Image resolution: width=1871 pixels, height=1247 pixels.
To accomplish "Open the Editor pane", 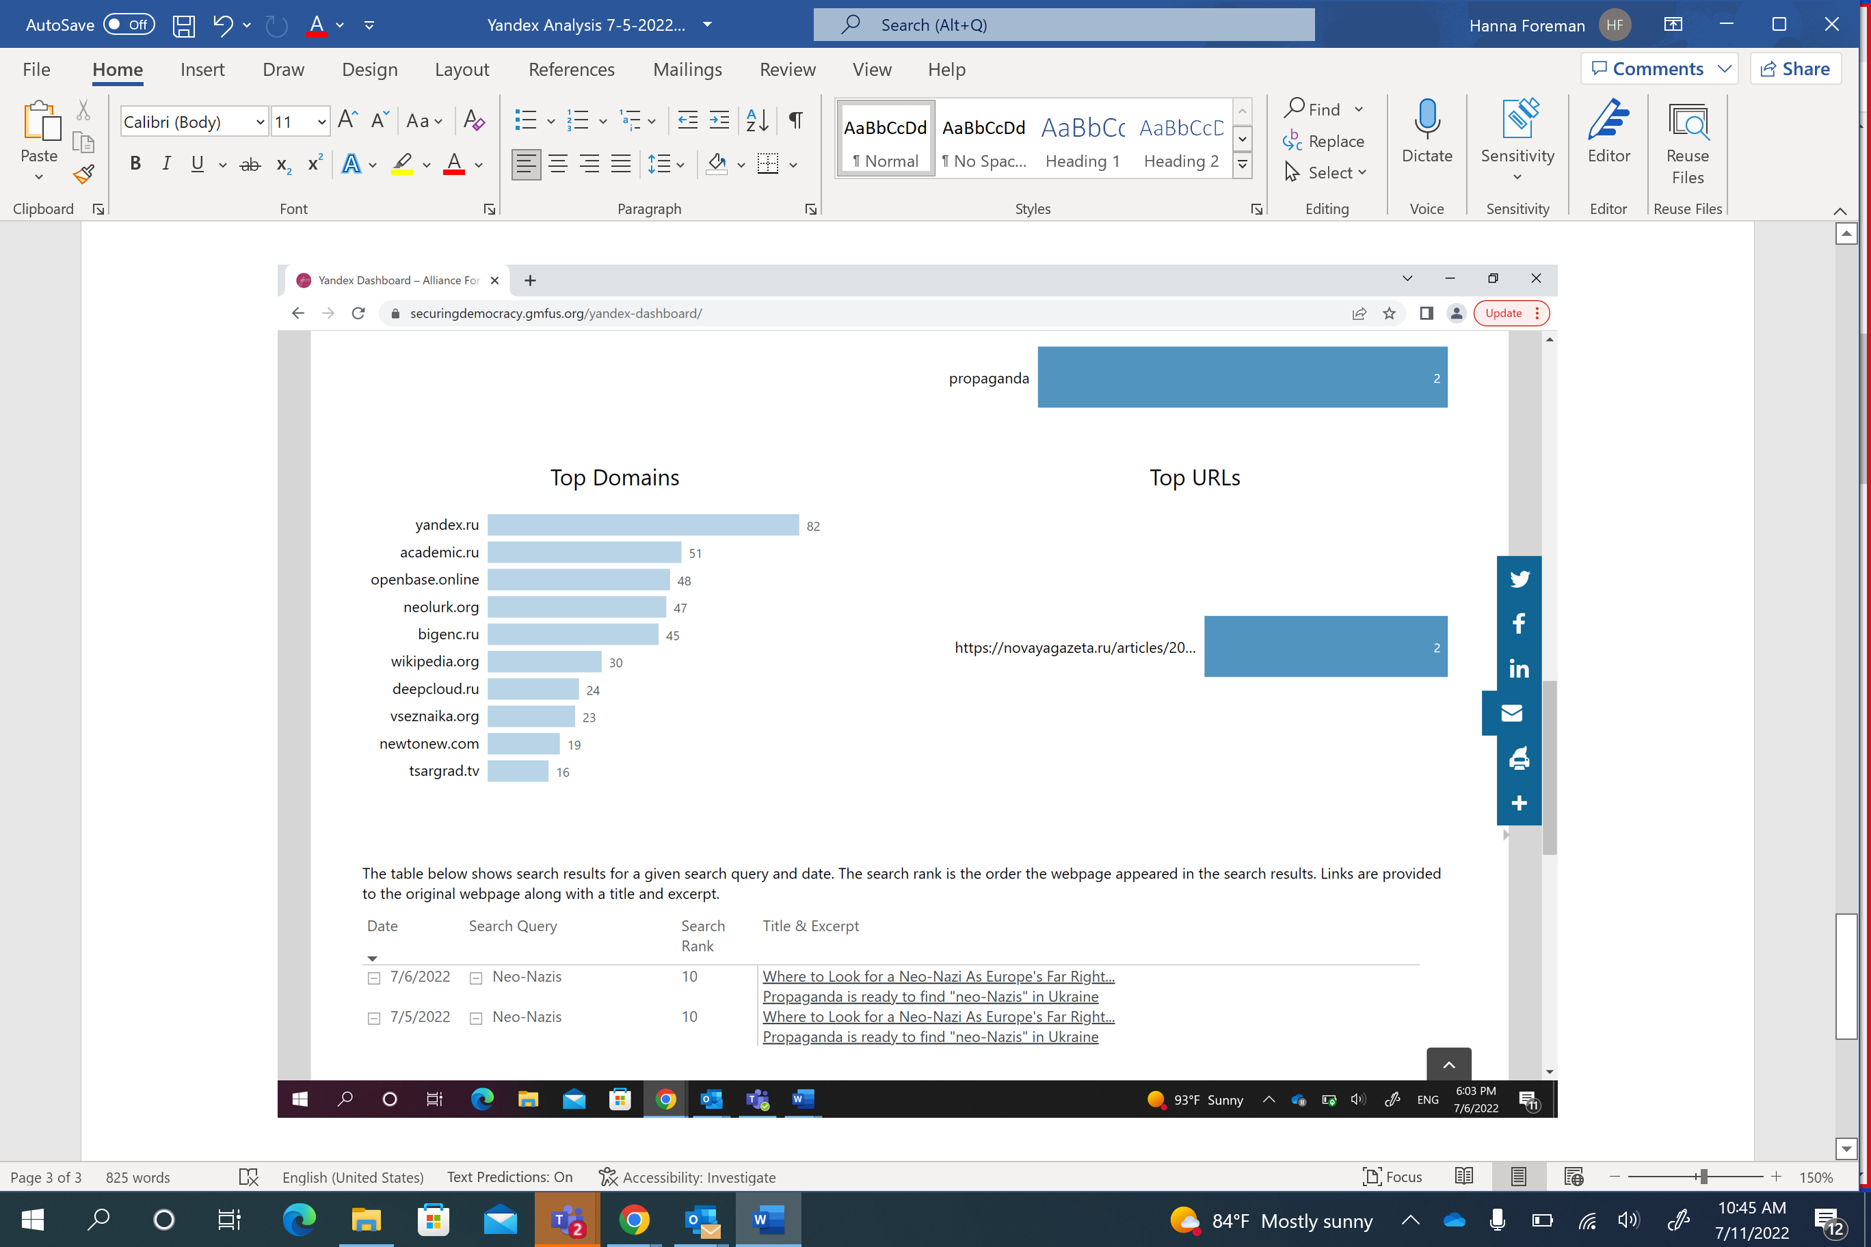I will (1608, 131).
